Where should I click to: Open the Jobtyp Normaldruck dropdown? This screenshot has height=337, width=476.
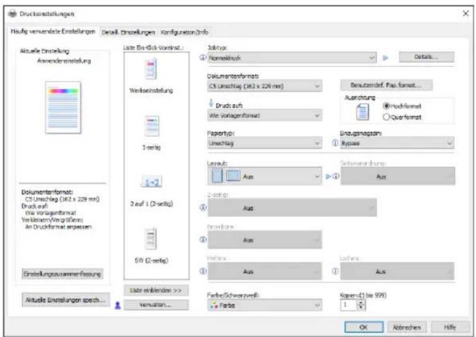coord(292,58)
